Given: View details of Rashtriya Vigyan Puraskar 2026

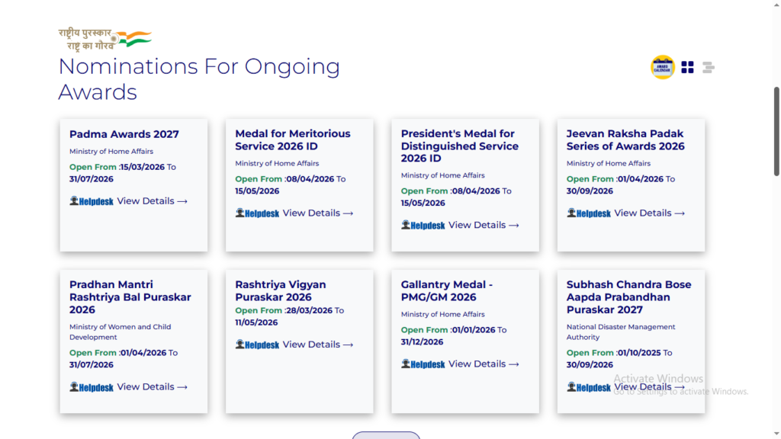Looking at the screenshot, I should 317,344.
